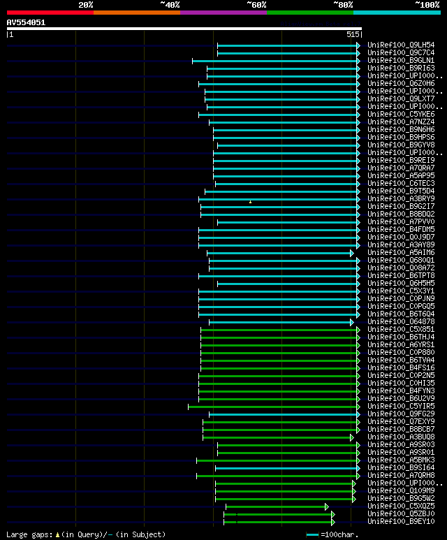The image size is (447, 540).
Task: Select the label UniRef100_Q6H5H5
Action: click(x=401, y=284)
